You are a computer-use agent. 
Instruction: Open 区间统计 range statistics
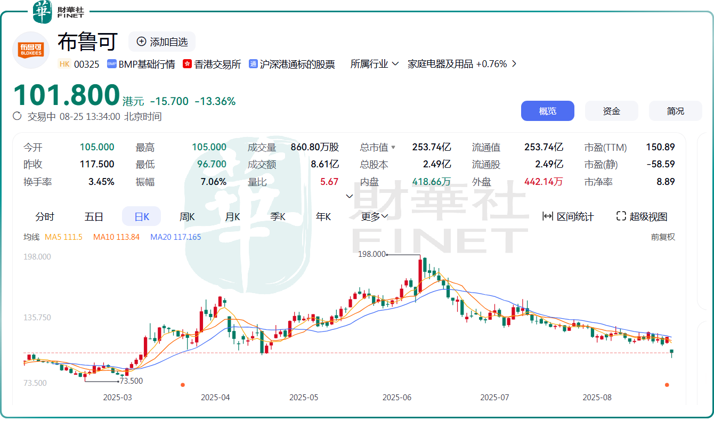[568, 216]
